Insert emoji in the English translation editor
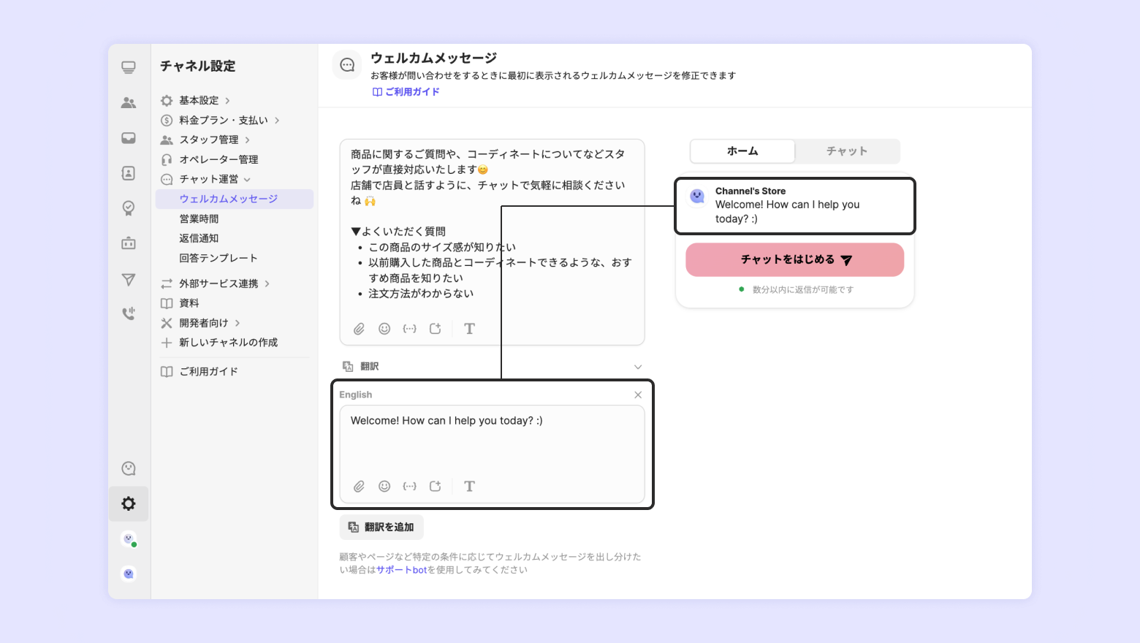The height and width of the screenshot is (643, 1140). click(384, 486)
